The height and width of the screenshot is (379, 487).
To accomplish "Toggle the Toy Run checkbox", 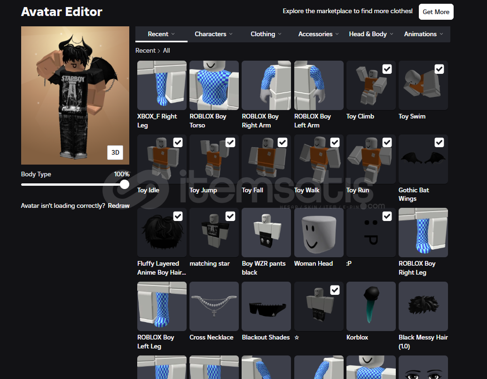I will 387,142.
